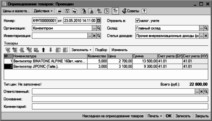
Task: Open Цены и валюта... settings
Action: [16, 11]
